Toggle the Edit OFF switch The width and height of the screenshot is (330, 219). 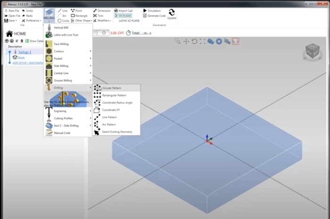102,33
